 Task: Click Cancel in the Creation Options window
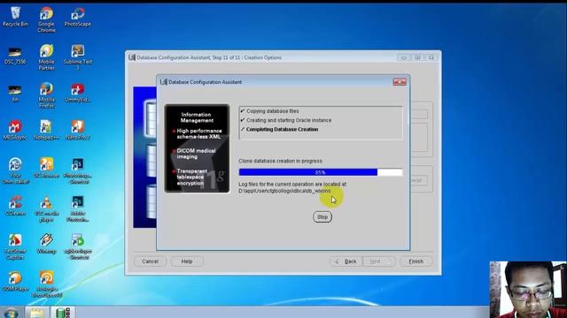click(x=150, y=261)
